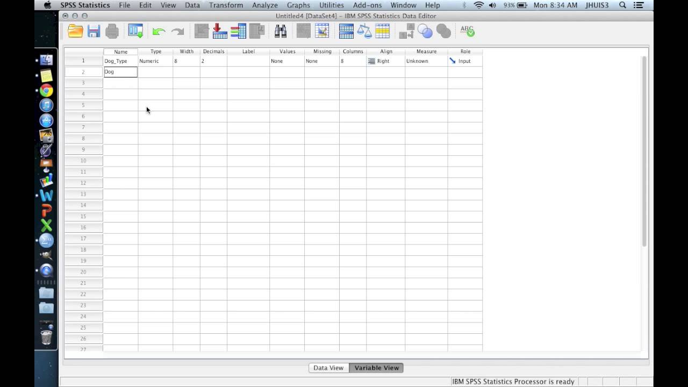Open the Graphs menu

coord(298,5)
